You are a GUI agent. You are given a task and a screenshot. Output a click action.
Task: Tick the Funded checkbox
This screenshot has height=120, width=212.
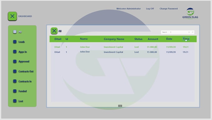[x=15, y=91]
